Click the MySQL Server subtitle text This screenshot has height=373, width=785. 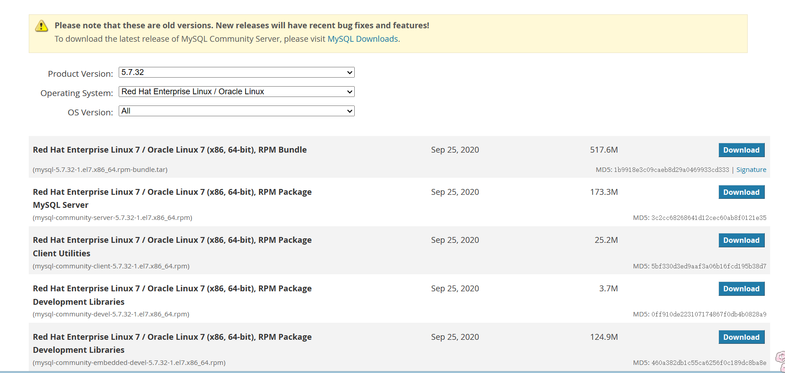(x=61, y=205)
